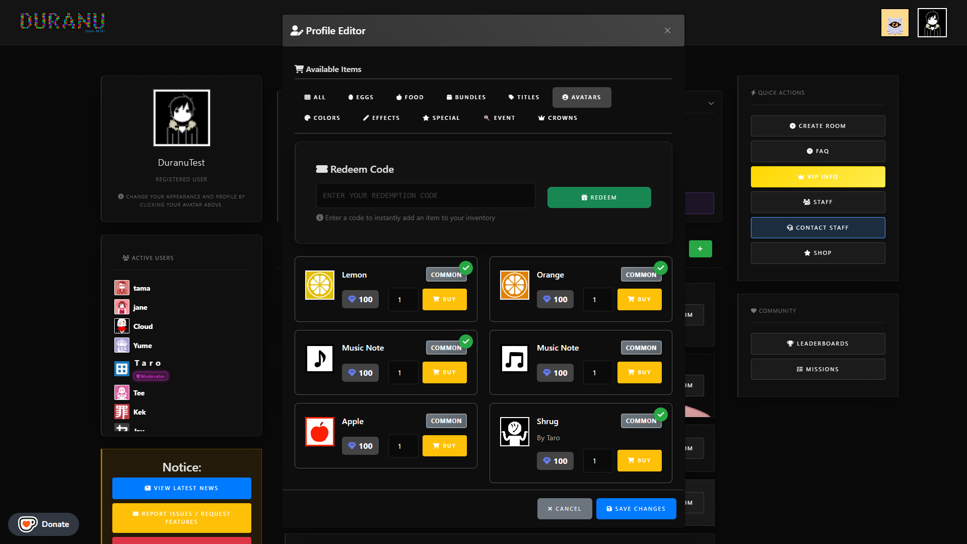Click the green checkmark on the Orange item
Viewport: 967px width, 544px height.
[x=661, y=268]
